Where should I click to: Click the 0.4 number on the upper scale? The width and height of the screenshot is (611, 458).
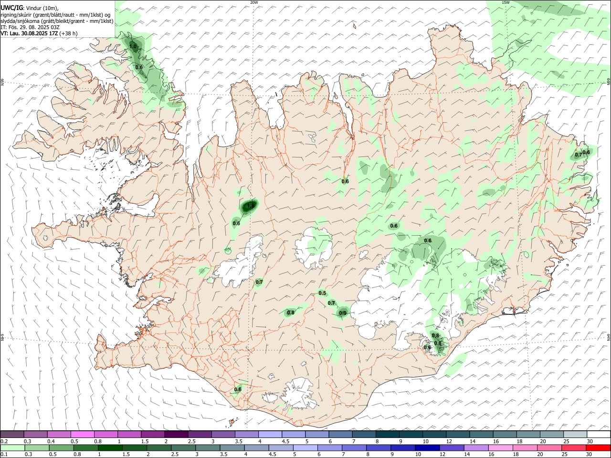(51, 441)
